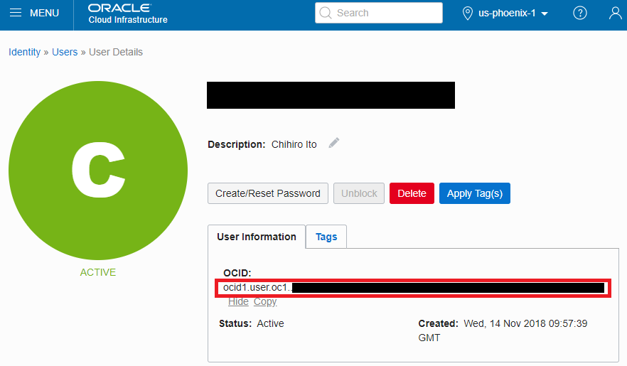Click the search magnifier icon

click(x=326, y=13)
